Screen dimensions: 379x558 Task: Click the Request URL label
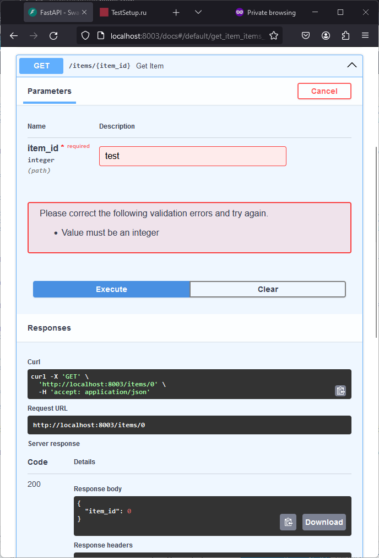47,408
